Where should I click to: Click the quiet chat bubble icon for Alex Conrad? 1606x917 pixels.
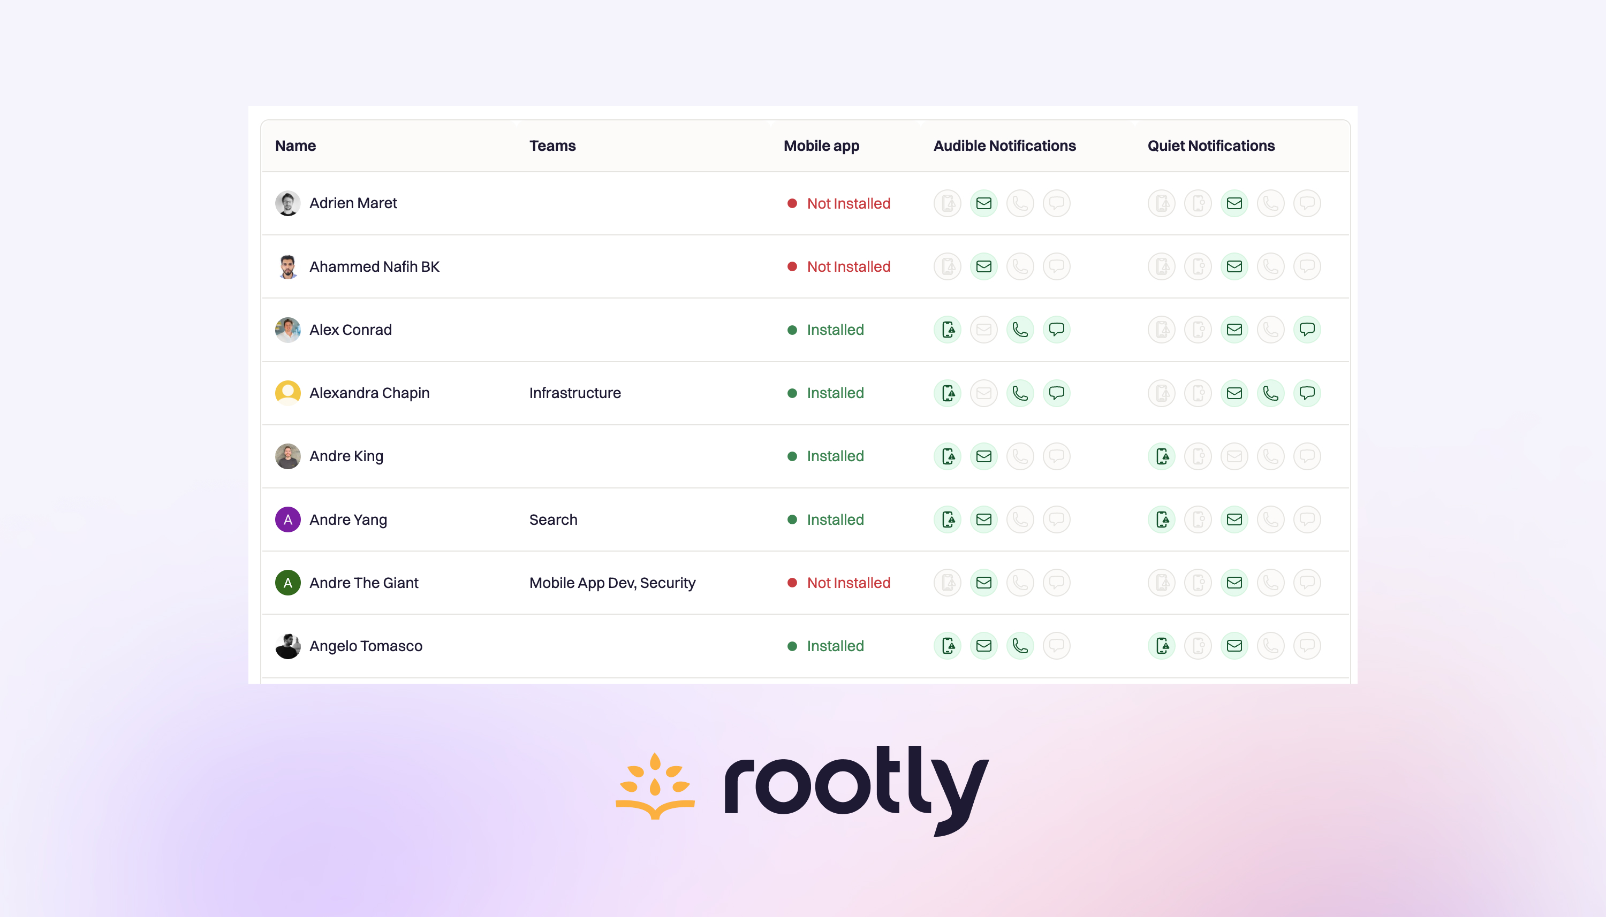[1307, 330]
